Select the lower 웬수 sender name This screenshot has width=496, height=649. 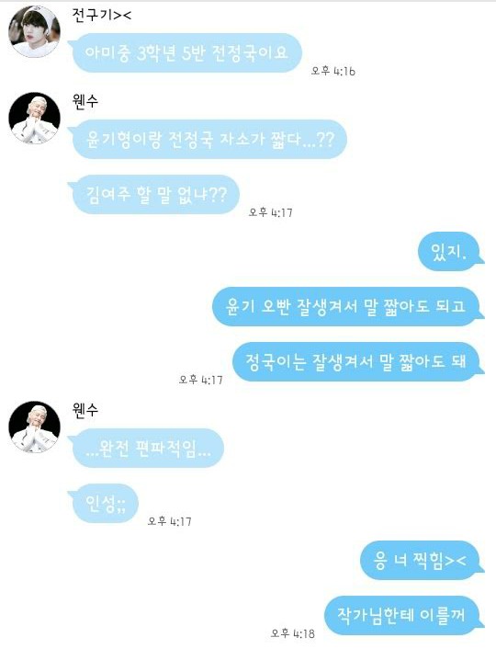(85, 410)
